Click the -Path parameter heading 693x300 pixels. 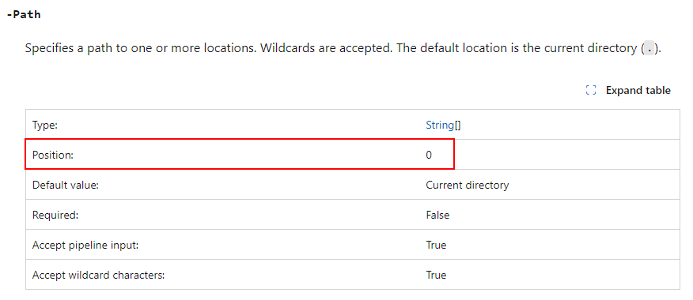[x=24, y=14]
